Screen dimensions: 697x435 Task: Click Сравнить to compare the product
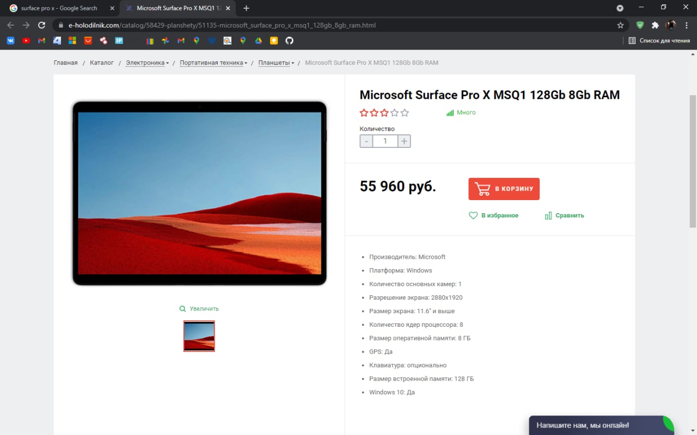[x=564, y=215]
